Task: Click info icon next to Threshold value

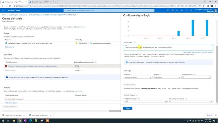Action: point(195,74)
